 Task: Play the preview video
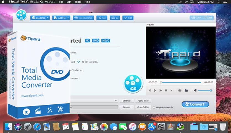coord(155,90)
